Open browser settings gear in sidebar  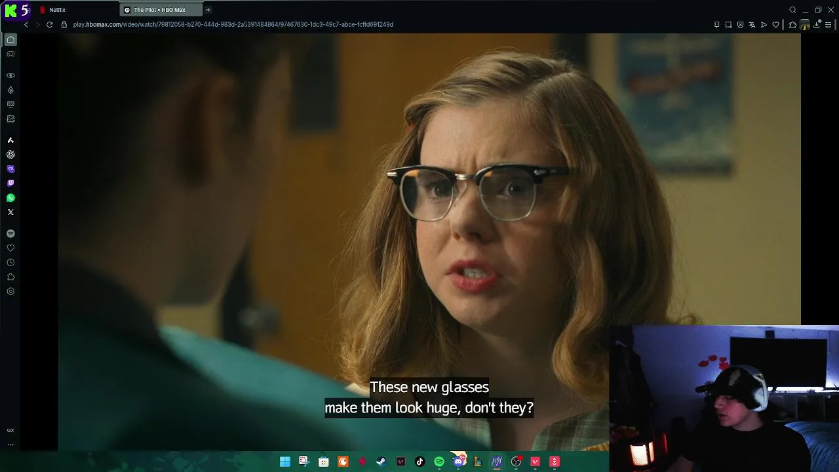[10, 291]
